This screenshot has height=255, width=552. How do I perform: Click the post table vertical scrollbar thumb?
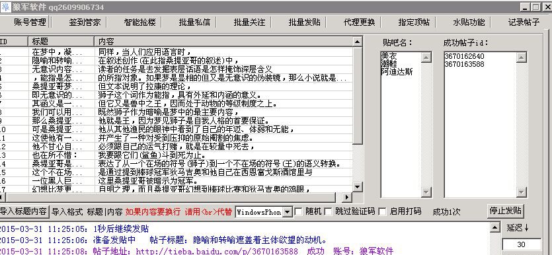click(x=358, y=96)
